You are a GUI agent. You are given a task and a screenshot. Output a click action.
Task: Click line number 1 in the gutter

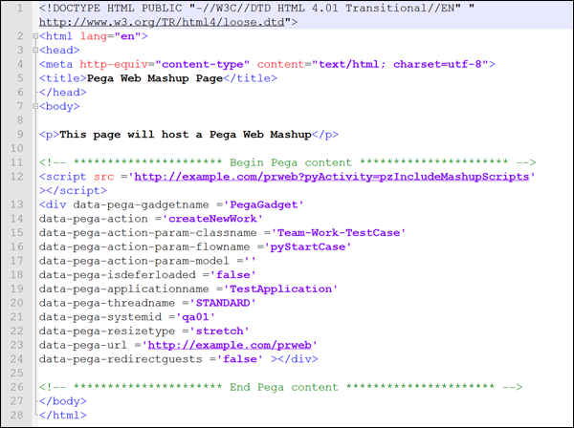[x=20, y=8]
